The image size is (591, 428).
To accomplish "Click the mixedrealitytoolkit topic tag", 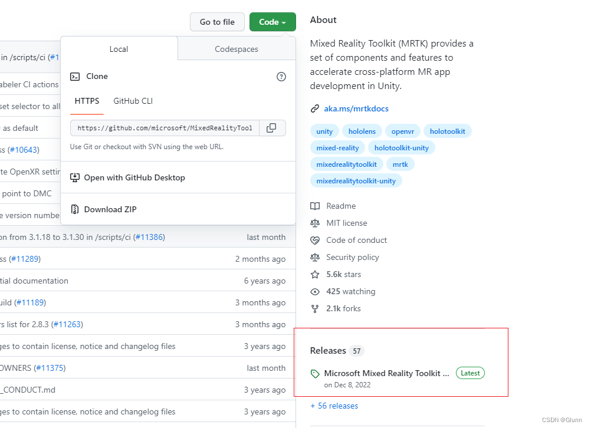I will [x=346, y=164].
